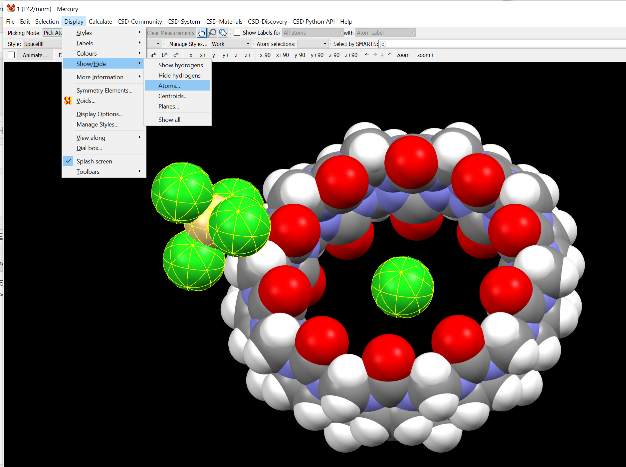Select the hand picking mode icon

pyautogui.click(x=202, y=32)
